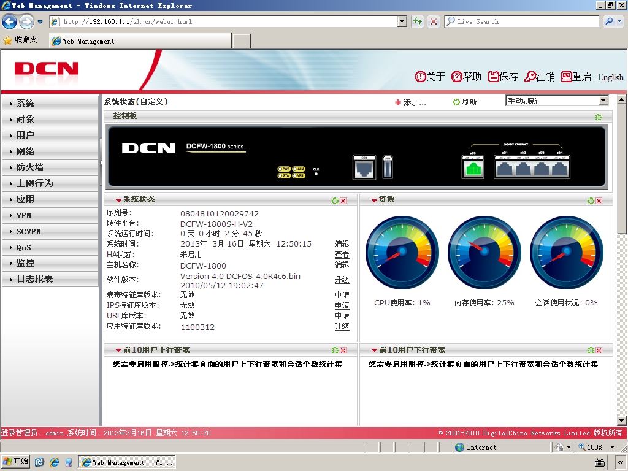The width and height of the screenshot is (628, 471).
Task: Open the VPN sidebar menu
Action: coord(50,215)
